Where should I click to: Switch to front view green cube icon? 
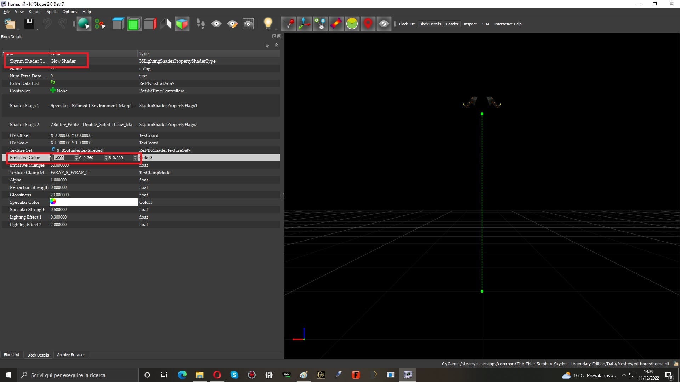click(134, 24)
